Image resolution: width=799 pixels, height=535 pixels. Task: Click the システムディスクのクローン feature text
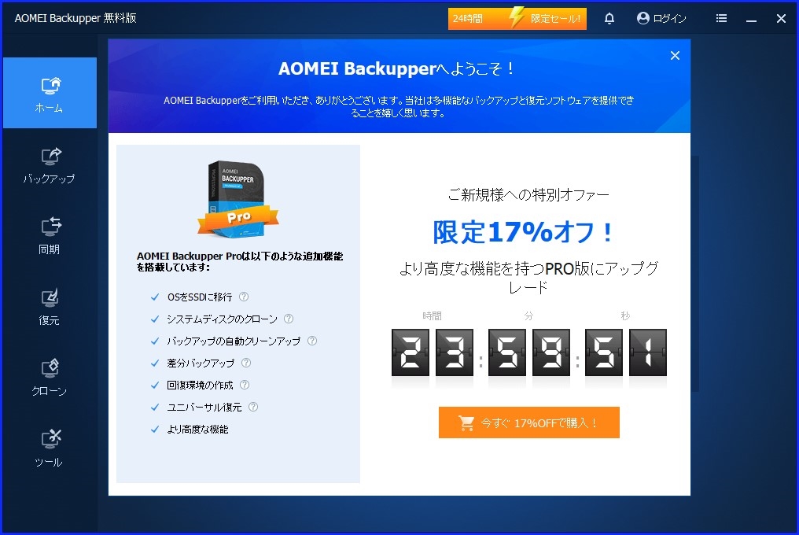223,319
